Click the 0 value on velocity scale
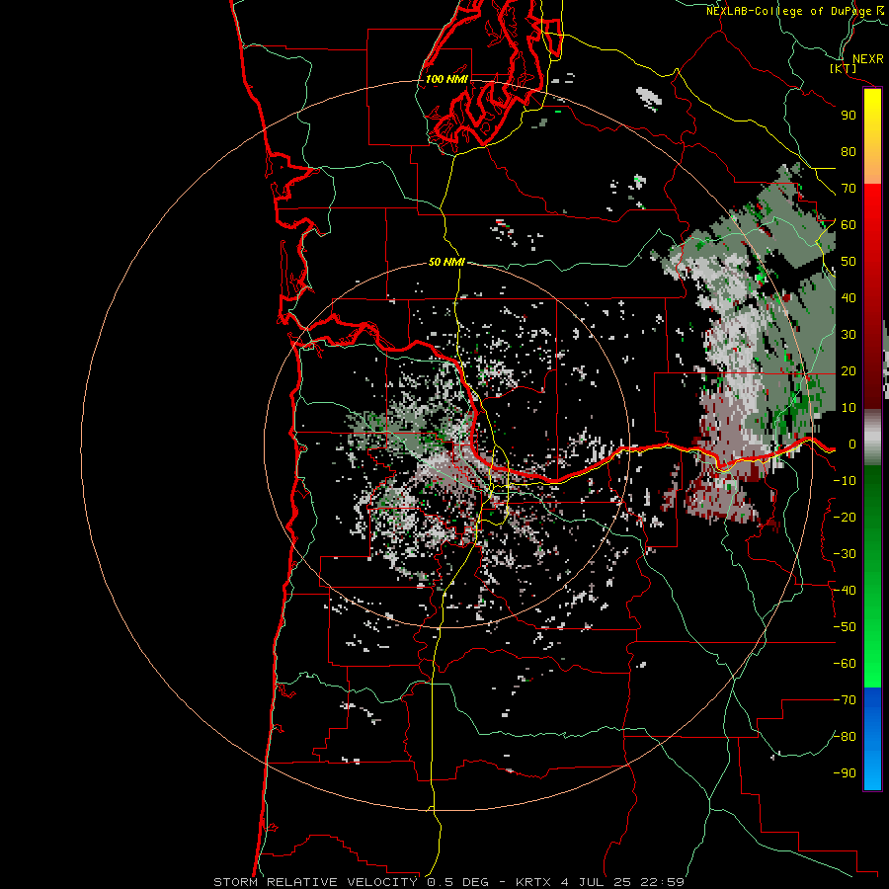This screenshot has height=889, width=889. pyautogui.click(x=852, y=444)
